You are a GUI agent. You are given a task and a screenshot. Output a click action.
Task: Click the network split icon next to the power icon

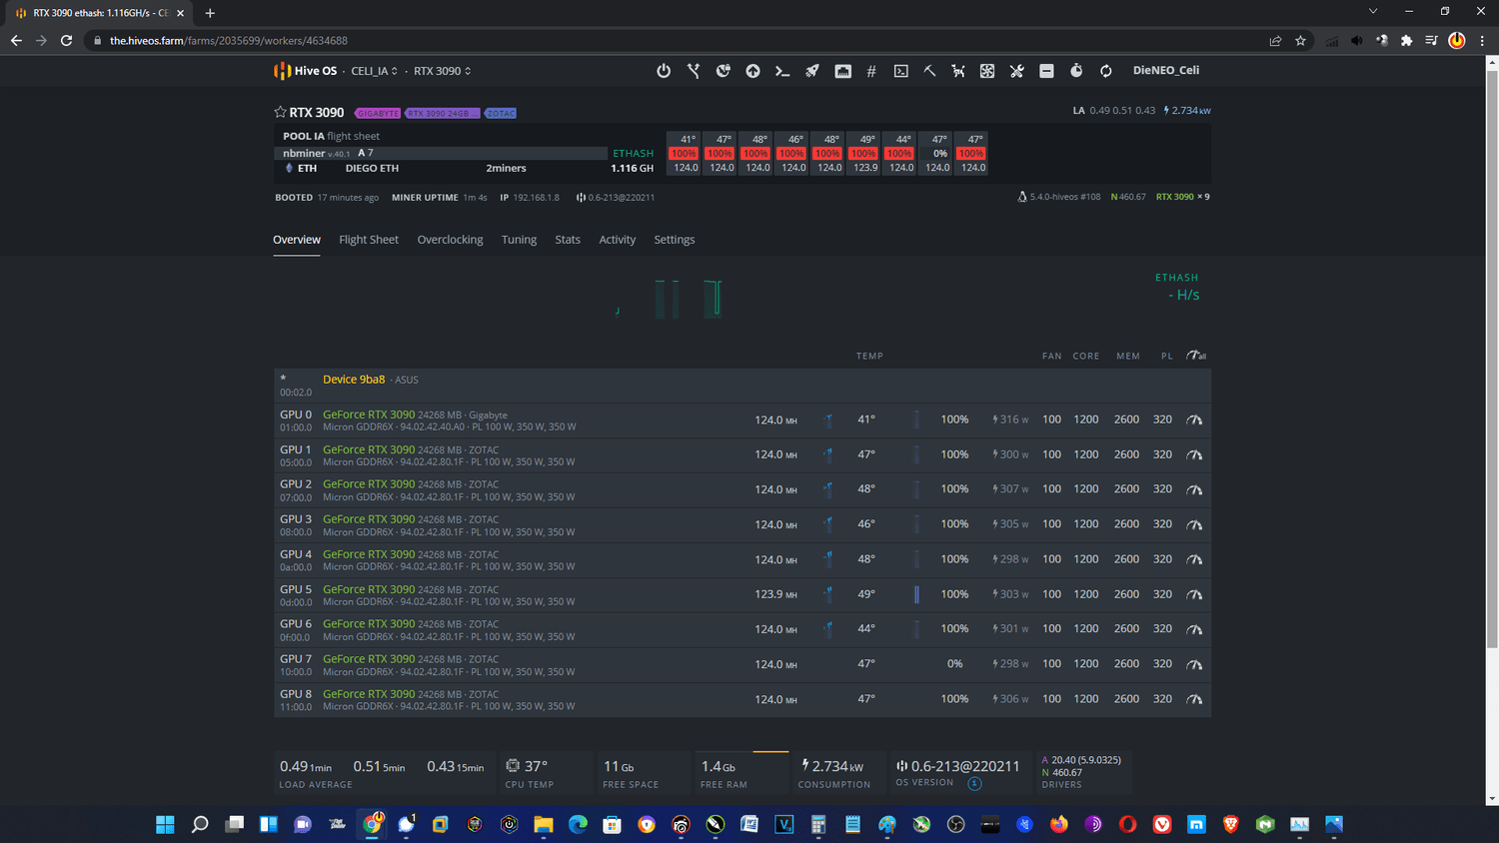(x=694, y=71)
